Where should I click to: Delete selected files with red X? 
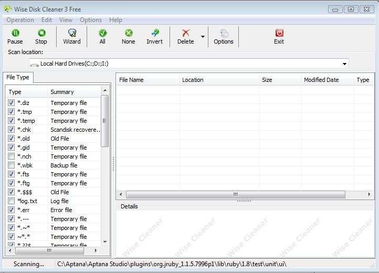tap(185, 36)
